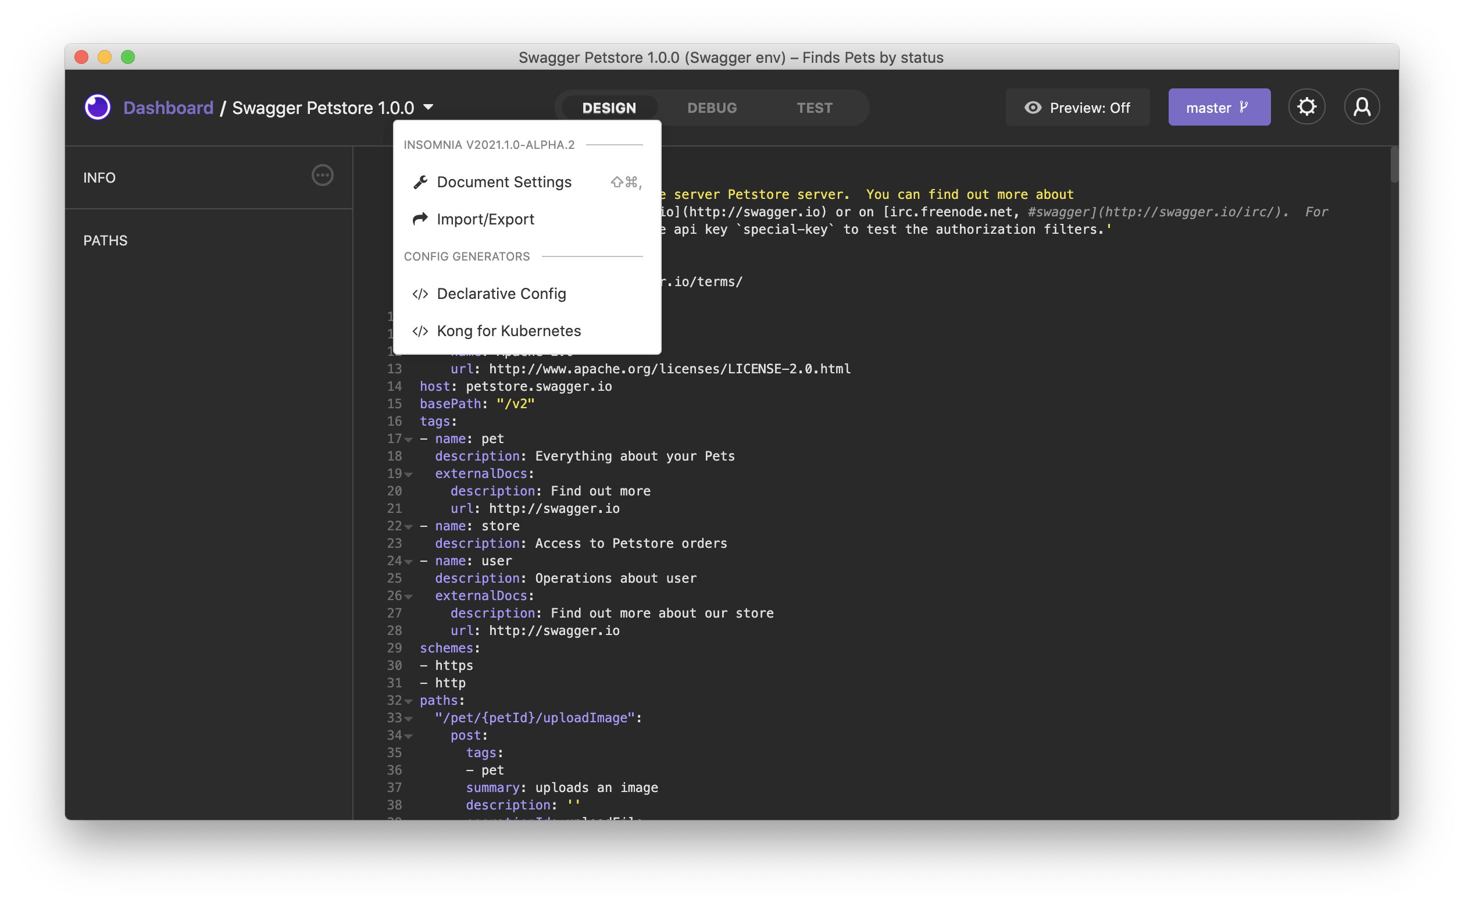Click the Insomnia purple logo icon
The image size is (1464, 906).
(x=97, y=107)
